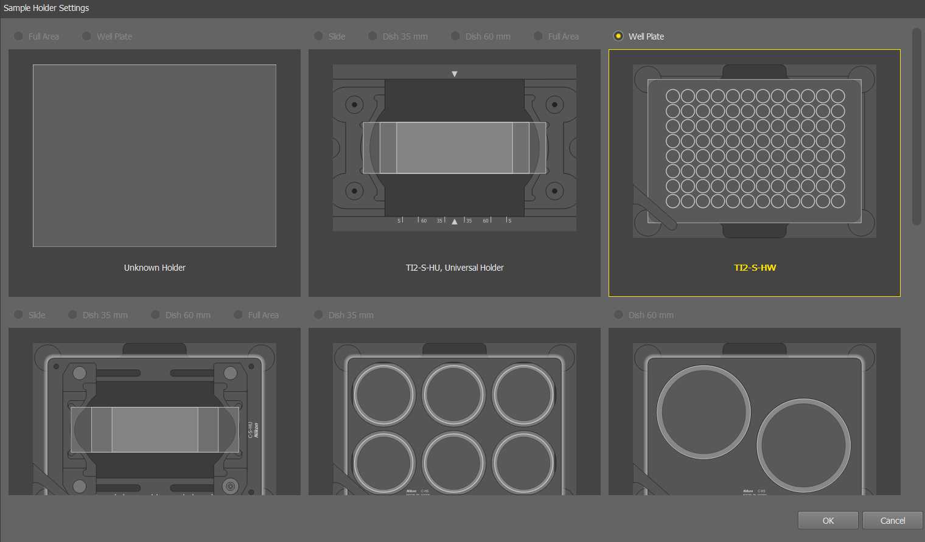Image resolution: width=925 pixels, height=542 pixels.
Task: Choose Well Plate option for TI2-S-HW holder
Action: tap(619, 36)
